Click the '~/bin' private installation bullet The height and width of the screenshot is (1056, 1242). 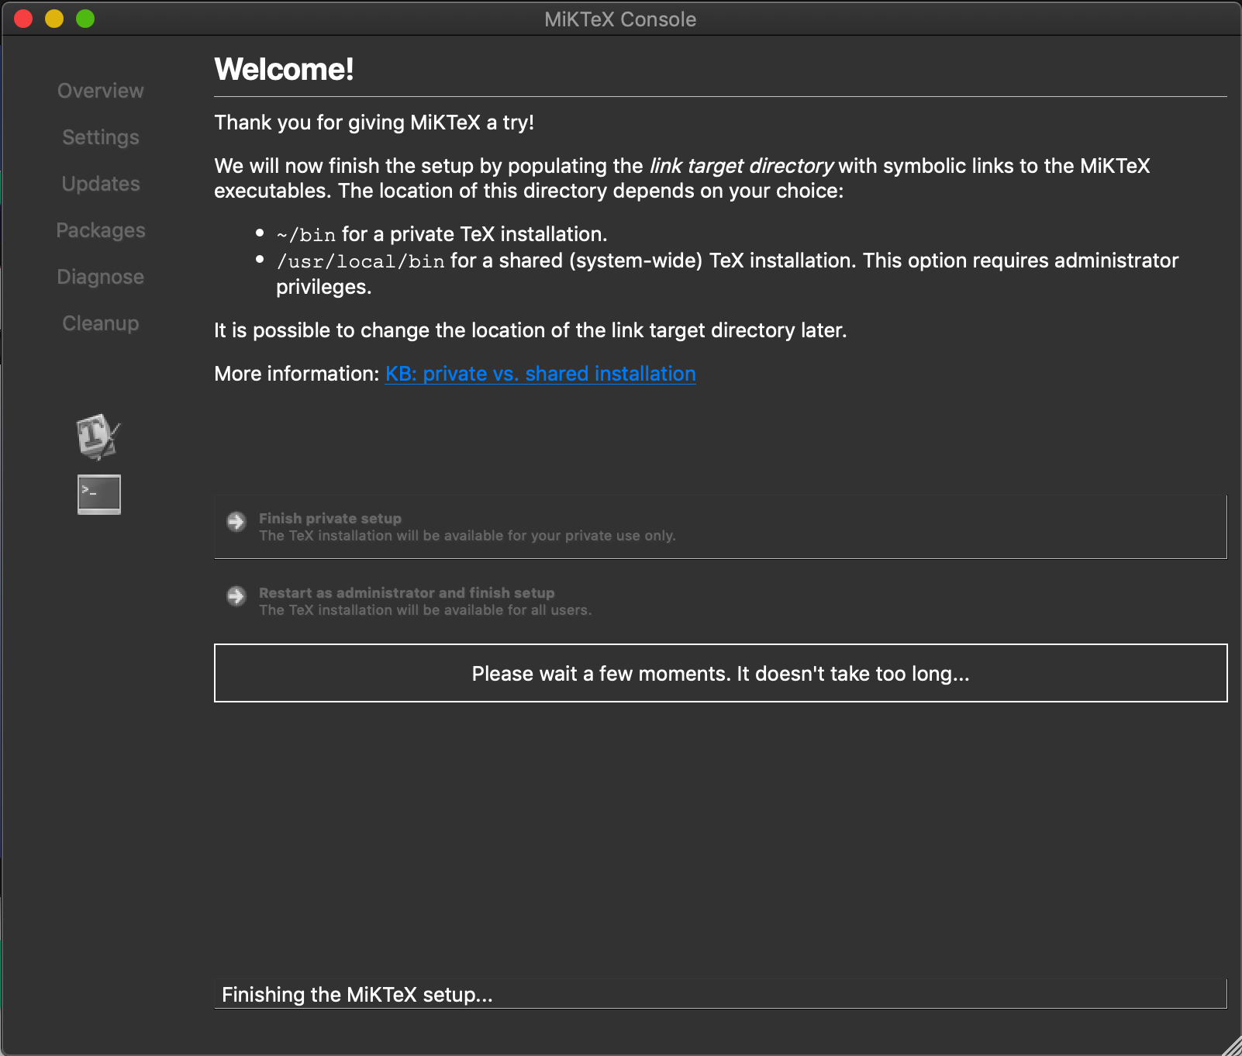pyautogui.click(x=442, y=234)
